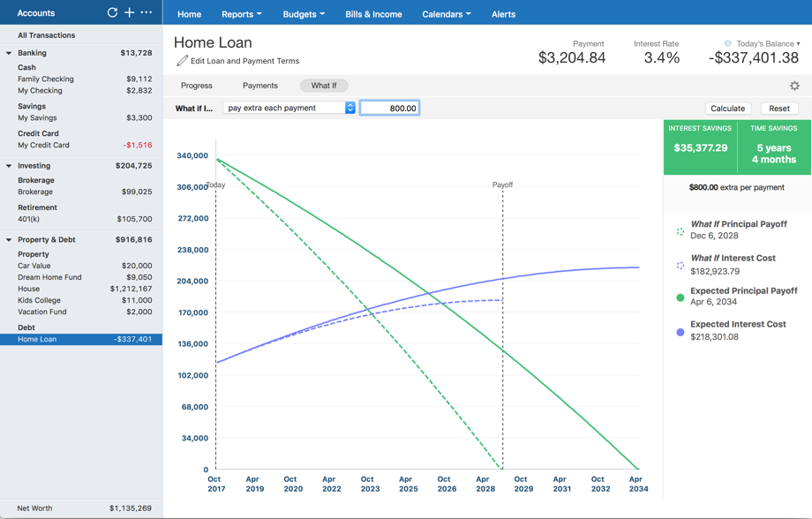Open the Budgets menu dropdown
812x519 pixels.
click(x=304, y=14)
